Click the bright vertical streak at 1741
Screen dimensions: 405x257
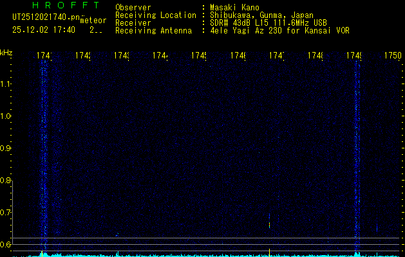tap(44, 154)
